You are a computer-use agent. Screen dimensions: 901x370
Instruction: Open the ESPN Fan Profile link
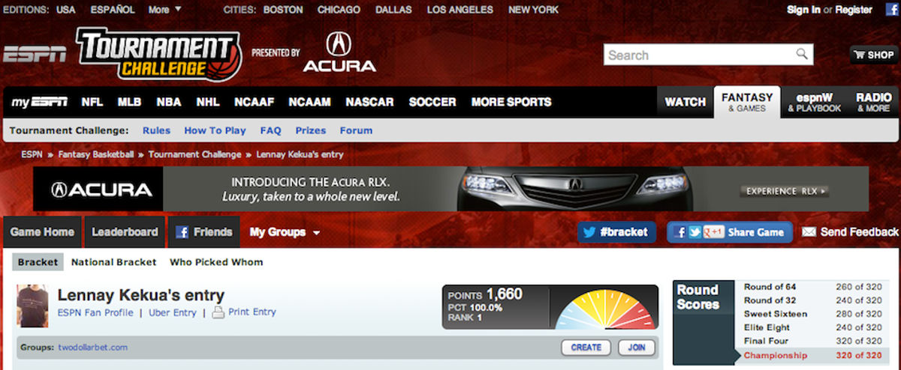click(x=95, y=312)
